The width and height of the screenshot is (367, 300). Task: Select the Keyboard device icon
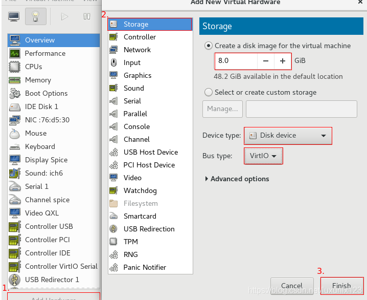pyautogui.click(x=14, y=147)
